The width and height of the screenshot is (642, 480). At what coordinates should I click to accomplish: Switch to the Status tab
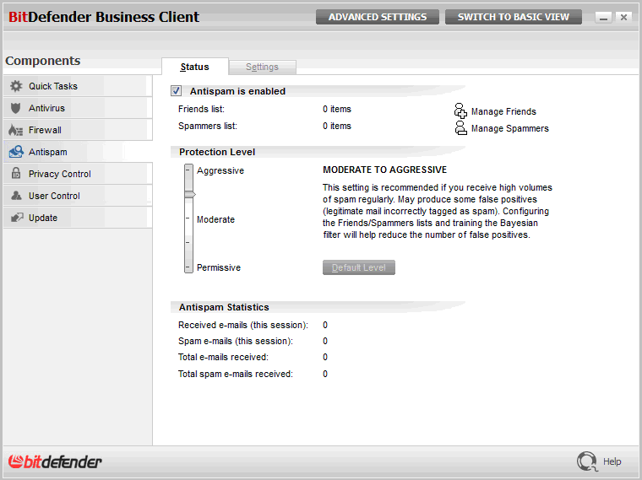point(195,67)
